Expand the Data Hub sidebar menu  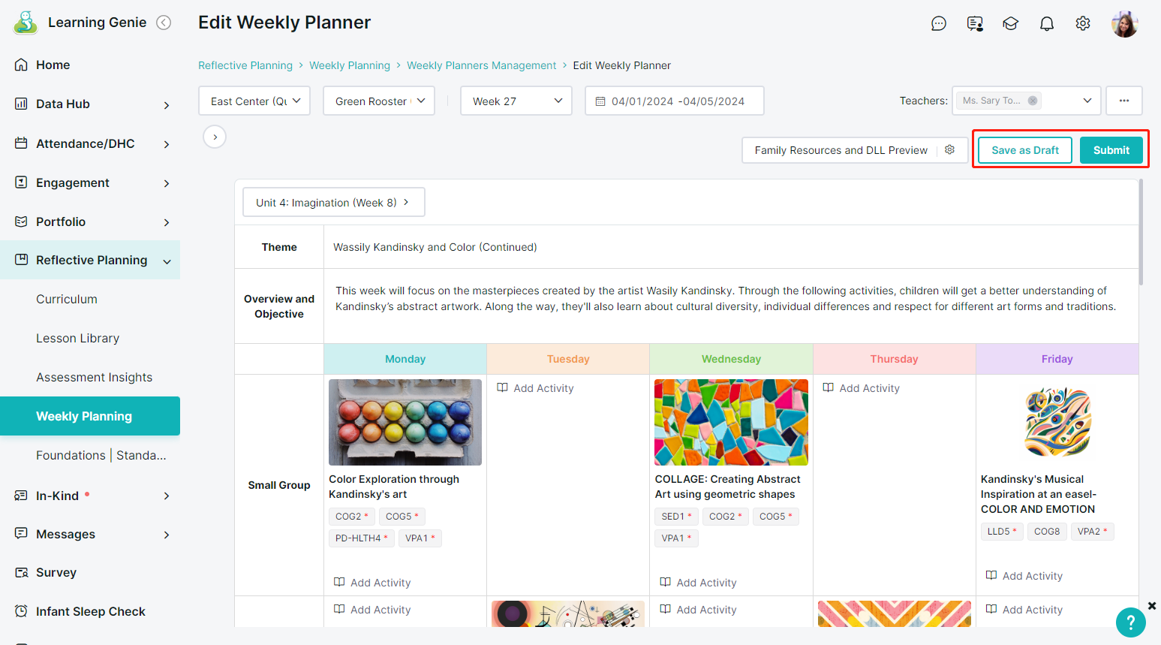click(90, 104)
